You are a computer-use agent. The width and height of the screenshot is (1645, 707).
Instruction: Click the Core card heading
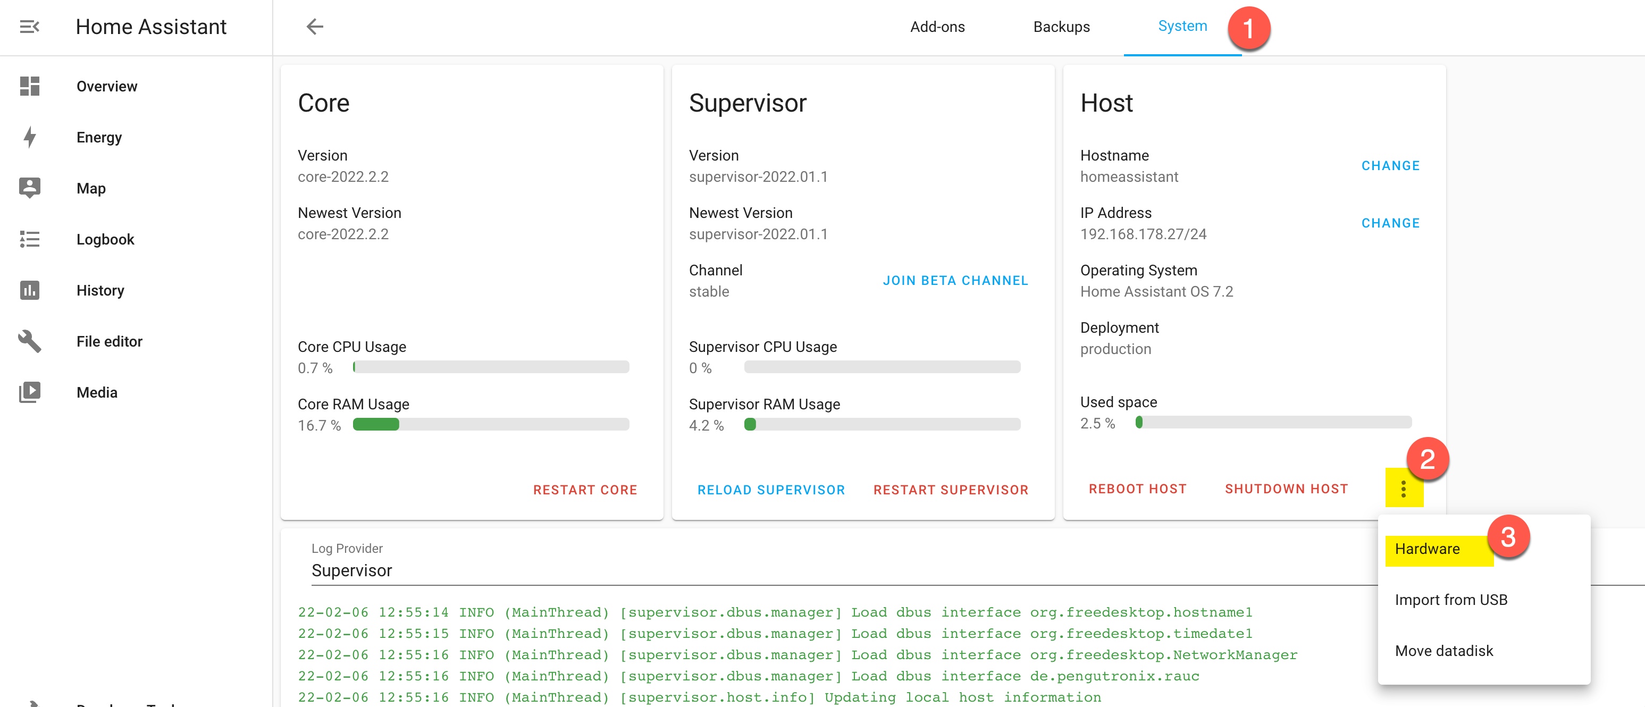click(x=324, y=104)
